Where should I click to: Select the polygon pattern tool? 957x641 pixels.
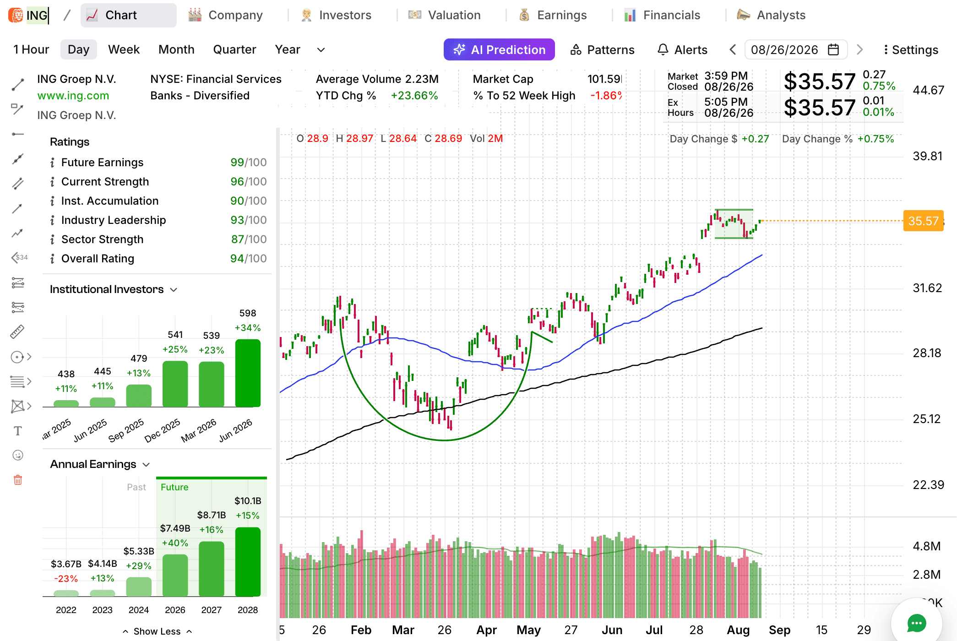(x=17, y=406)
